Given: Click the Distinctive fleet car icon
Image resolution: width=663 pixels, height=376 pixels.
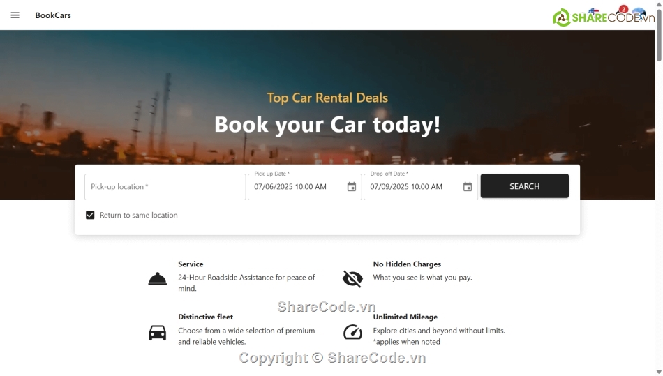Looking at the screenshot, I should click(157, 333).
